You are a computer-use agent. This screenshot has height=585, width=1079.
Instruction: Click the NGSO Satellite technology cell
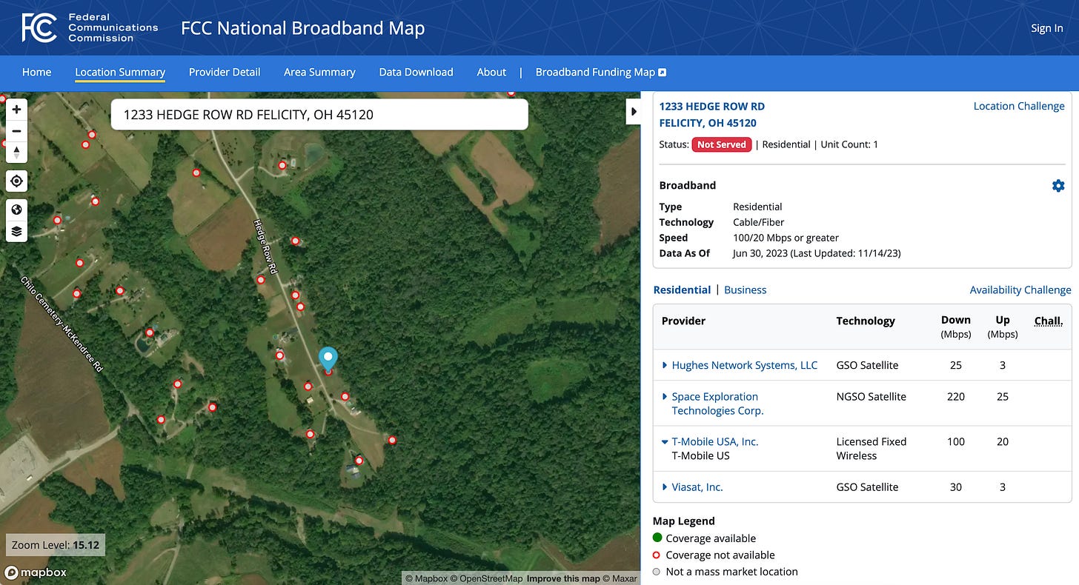[x=871, y=397]
